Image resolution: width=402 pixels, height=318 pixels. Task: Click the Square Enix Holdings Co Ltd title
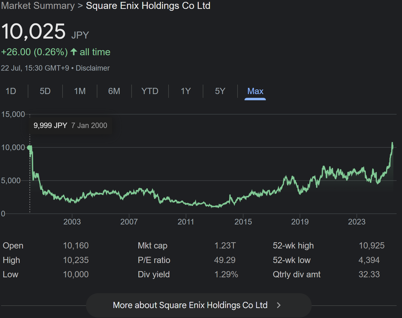(x=148, y=6)
